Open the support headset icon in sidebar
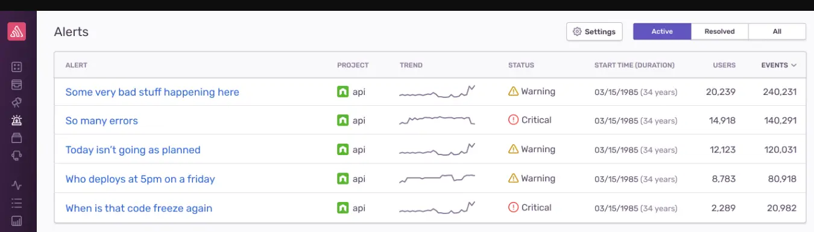 tap(17, 156)
